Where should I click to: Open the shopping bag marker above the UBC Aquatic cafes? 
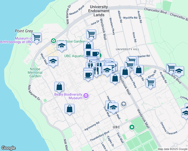click(88, 46)
